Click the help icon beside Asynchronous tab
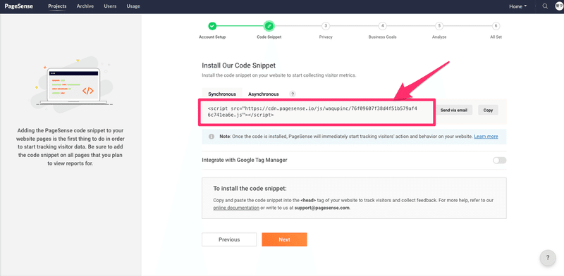The height and width of the screenshot is (276, 564). [x=293, y=94]
